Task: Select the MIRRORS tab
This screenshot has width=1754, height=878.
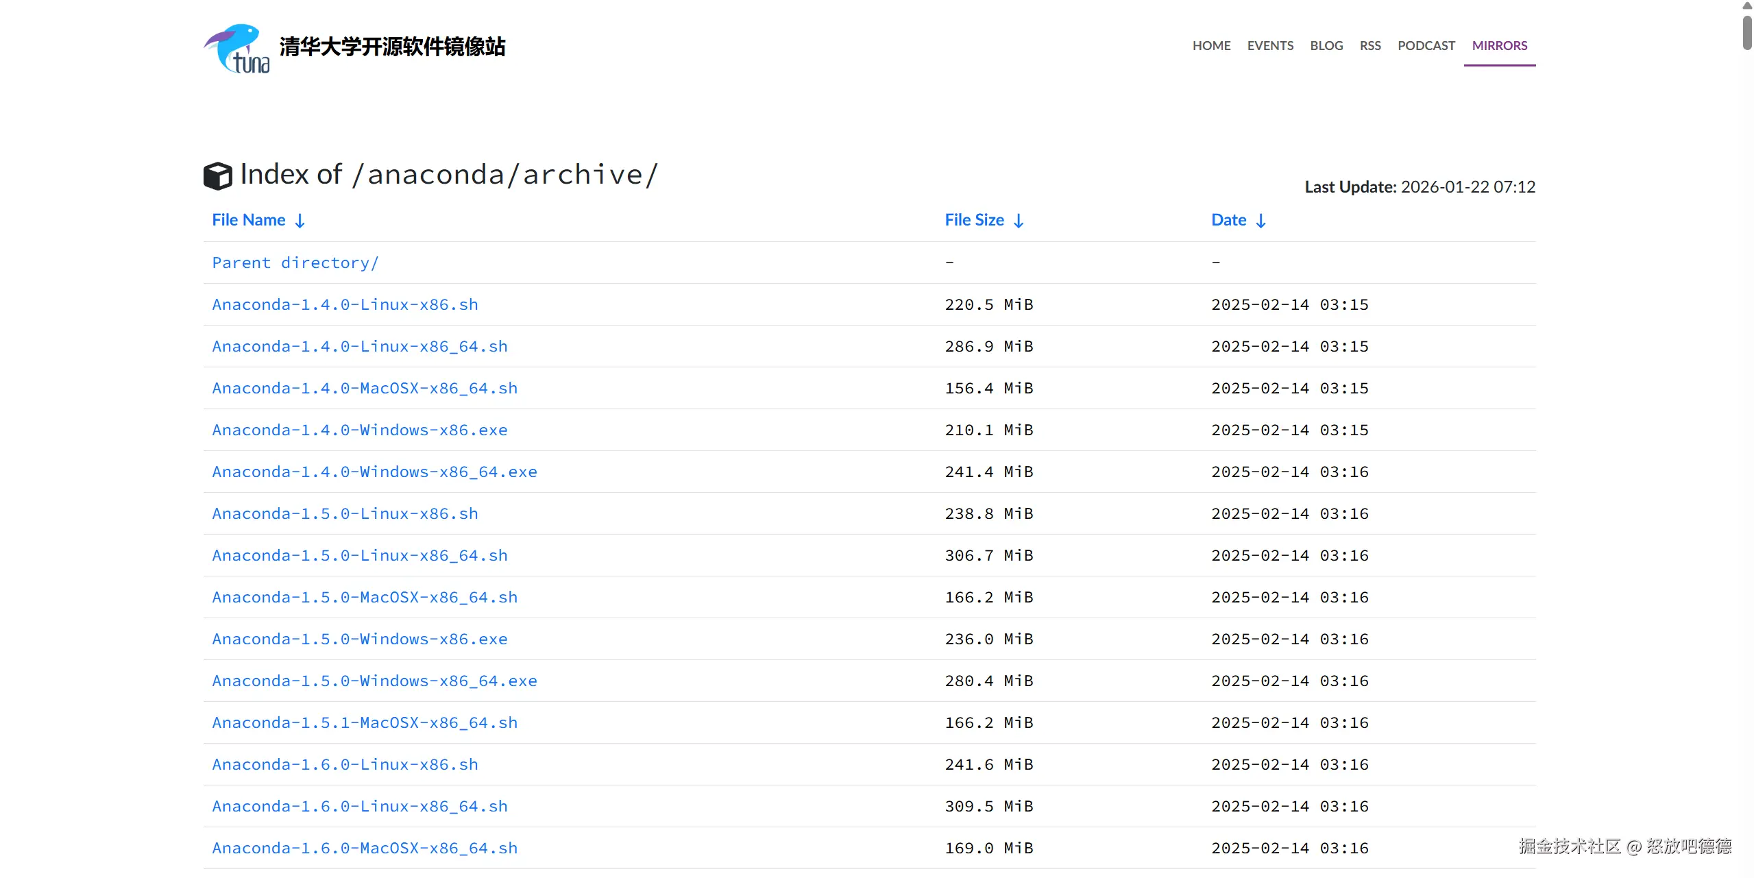Action: coord(1499,46)
